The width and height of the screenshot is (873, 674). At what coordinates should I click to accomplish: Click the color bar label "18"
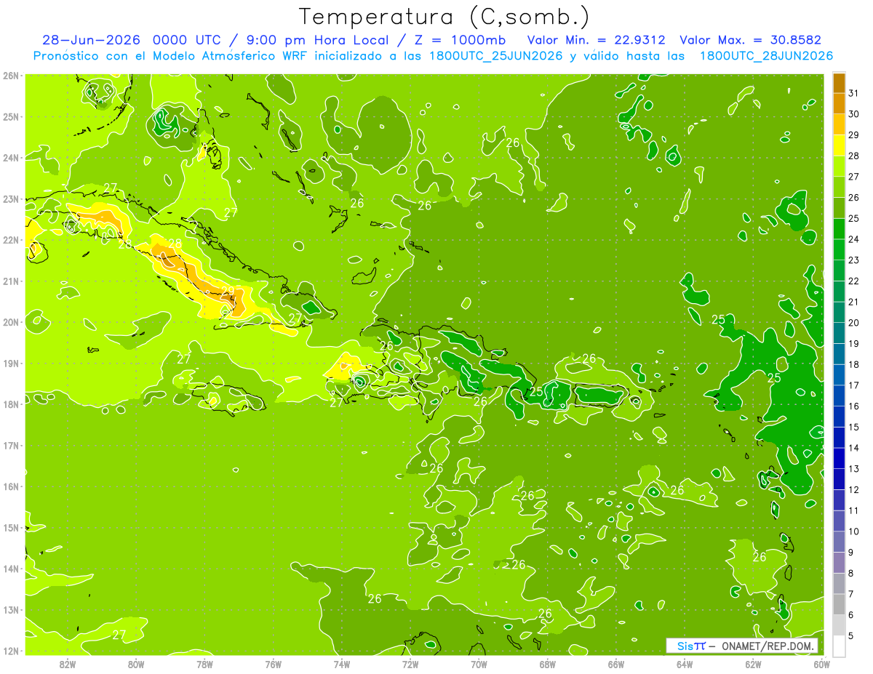point(853,364)
